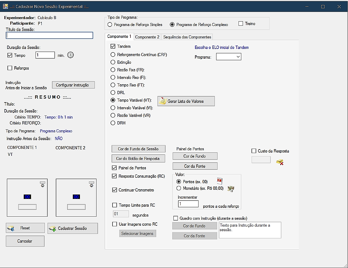Click Cor de Fundo da Sessão button
The height and width of the screenshot is (268, 348).
click(138, 149)
